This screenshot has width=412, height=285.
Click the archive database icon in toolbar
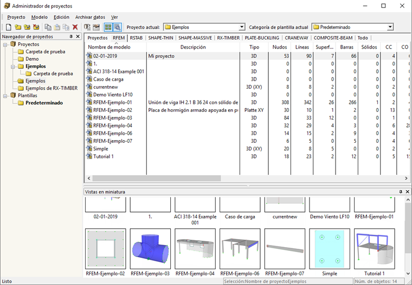tap(87, 27)
